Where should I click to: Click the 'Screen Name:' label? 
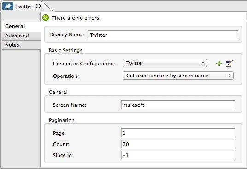pos(70,105)
